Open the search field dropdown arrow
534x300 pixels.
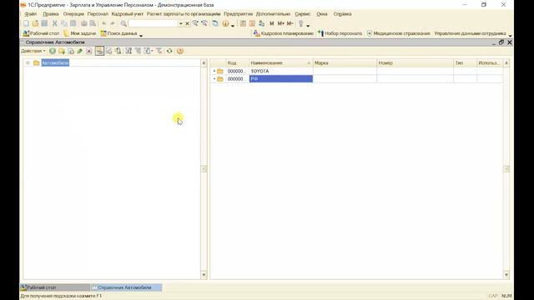[181, 23]
